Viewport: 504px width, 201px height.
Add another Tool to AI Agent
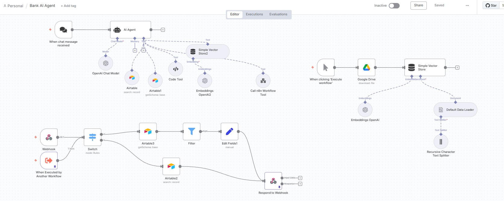point(144,51)
